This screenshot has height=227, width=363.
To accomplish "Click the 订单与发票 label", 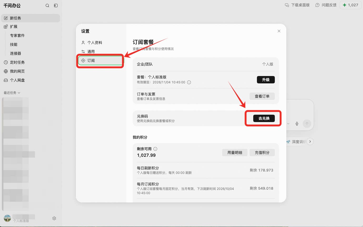I will click(x=146, y=94).
